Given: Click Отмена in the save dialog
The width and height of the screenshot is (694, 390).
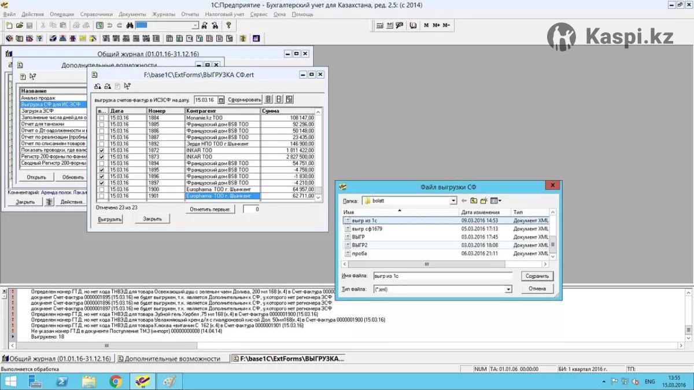Looking at the screenshot, I should (x=537, y=288).
